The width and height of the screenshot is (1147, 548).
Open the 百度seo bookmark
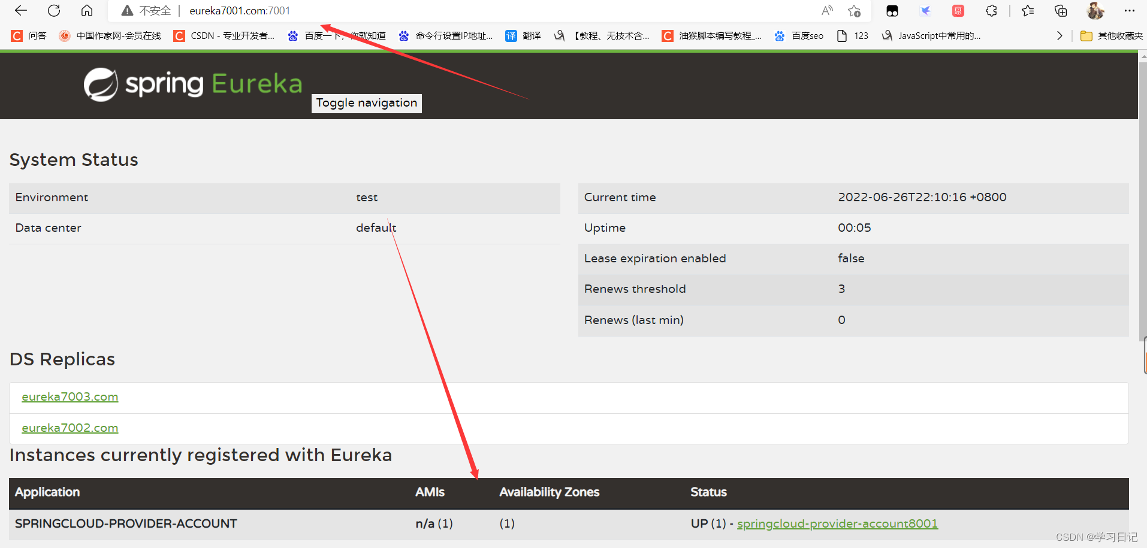(x=799, y=36)
